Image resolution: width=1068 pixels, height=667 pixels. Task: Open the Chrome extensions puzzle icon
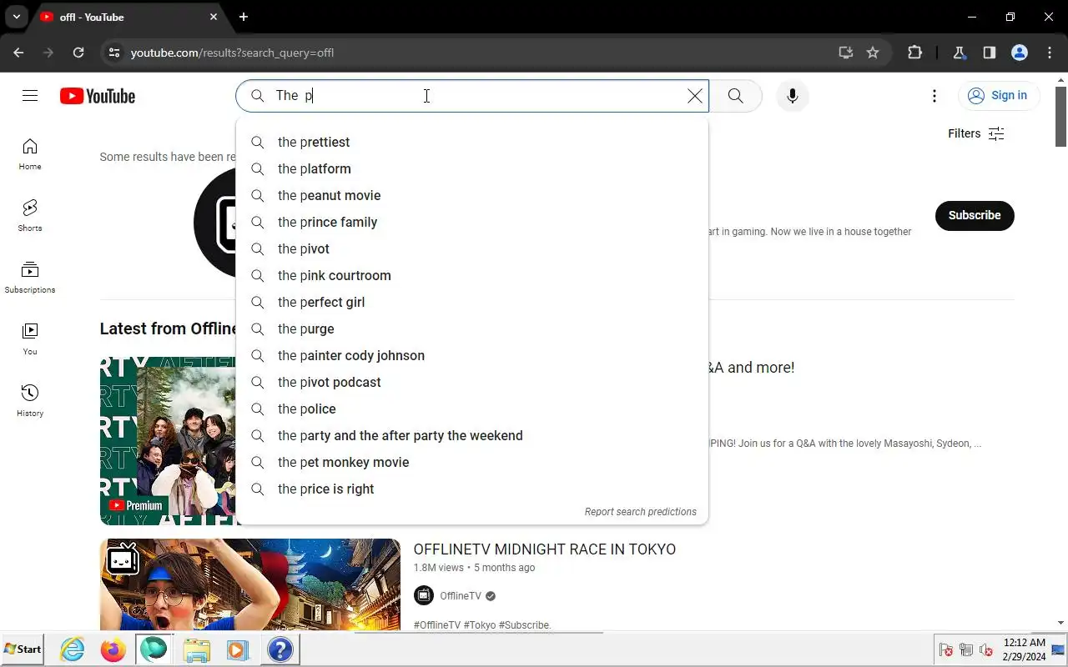click(x=914, y=53)
